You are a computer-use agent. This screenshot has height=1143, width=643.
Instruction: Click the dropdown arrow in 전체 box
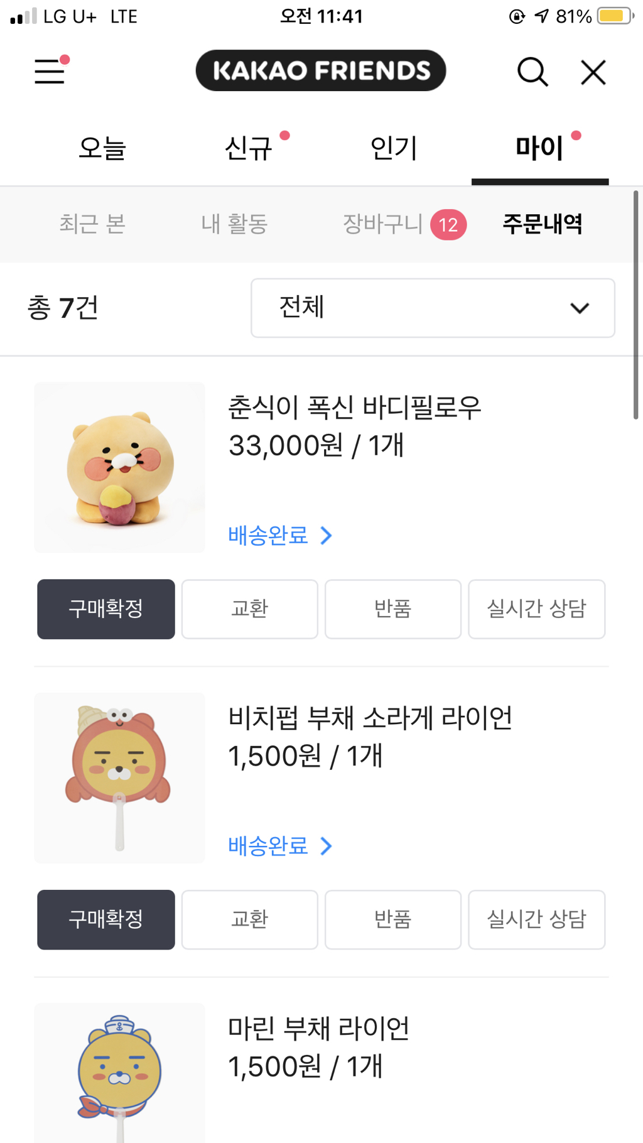click(x=579, y=308)
